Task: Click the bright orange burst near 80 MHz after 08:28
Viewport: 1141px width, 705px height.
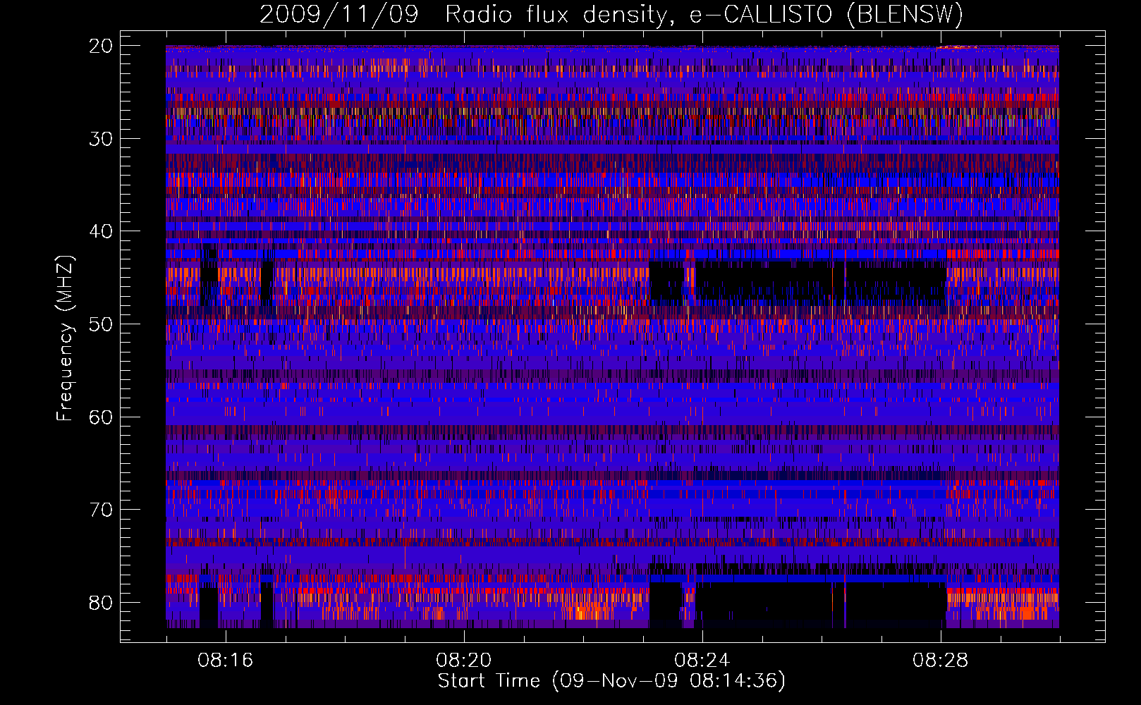Action: (x=1002, y=603)
